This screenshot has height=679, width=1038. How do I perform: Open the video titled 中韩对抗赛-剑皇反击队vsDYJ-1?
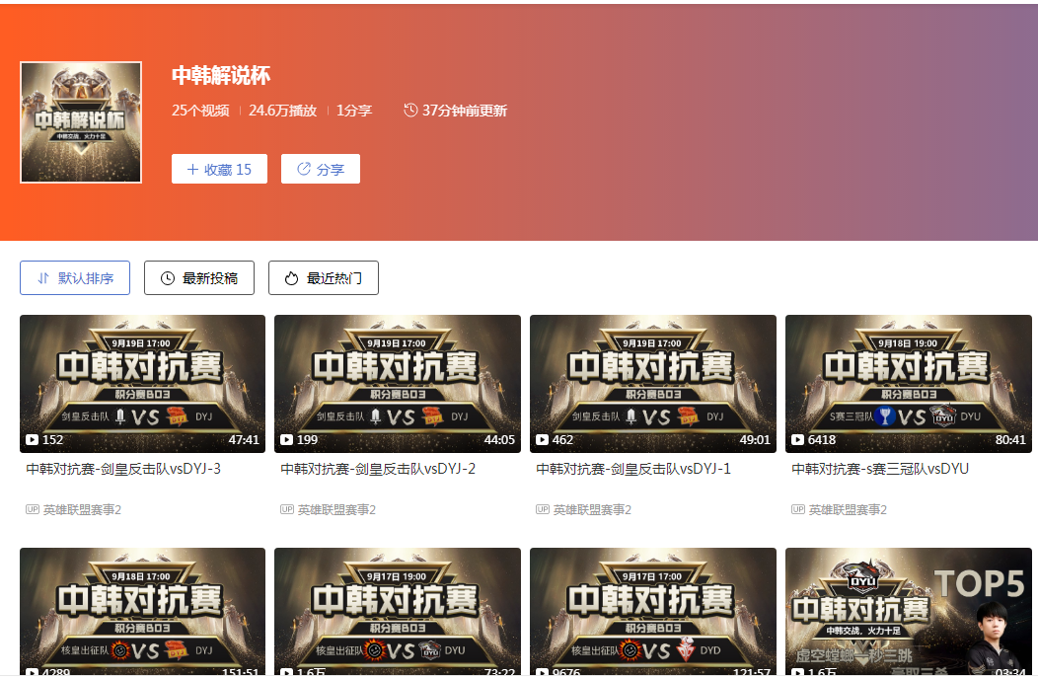point(633,469)
